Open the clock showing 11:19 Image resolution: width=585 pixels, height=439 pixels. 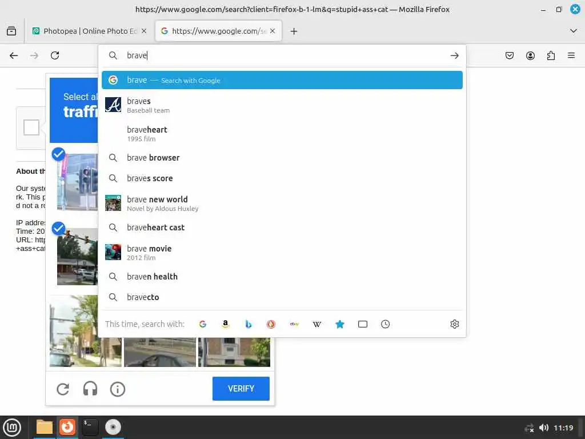[x=563, y=428]
